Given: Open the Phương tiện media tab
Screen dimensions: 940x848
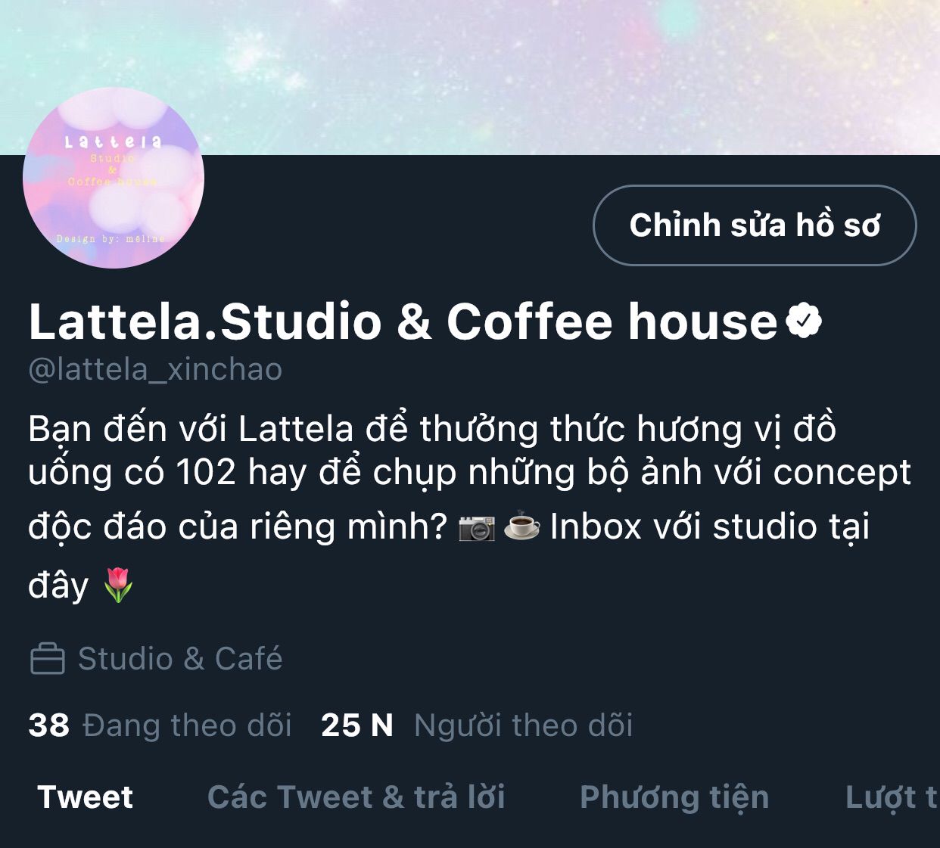Looking at the screenshot, I should [674, 797].
